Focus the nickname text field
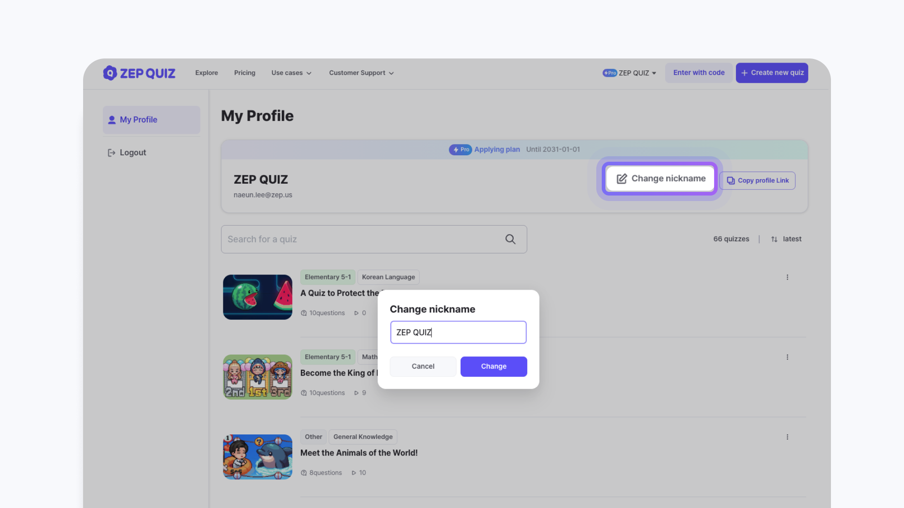The width and height of the screenshot is (904, 508). coord(458,332)
